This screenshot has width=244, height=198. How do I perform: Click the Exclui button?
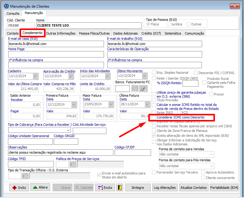click(x=105, y=188)
